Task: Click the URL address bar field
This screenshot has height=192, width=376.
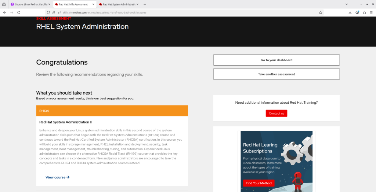Action: (184, 12)
